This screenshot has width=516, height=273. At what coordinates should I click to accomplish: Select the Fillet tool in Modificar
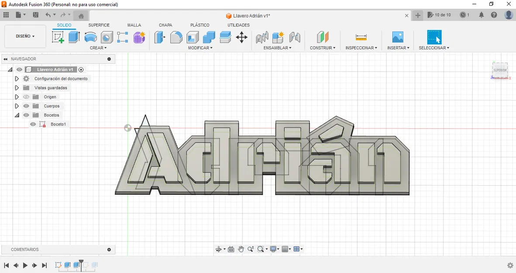pos(176,37)
